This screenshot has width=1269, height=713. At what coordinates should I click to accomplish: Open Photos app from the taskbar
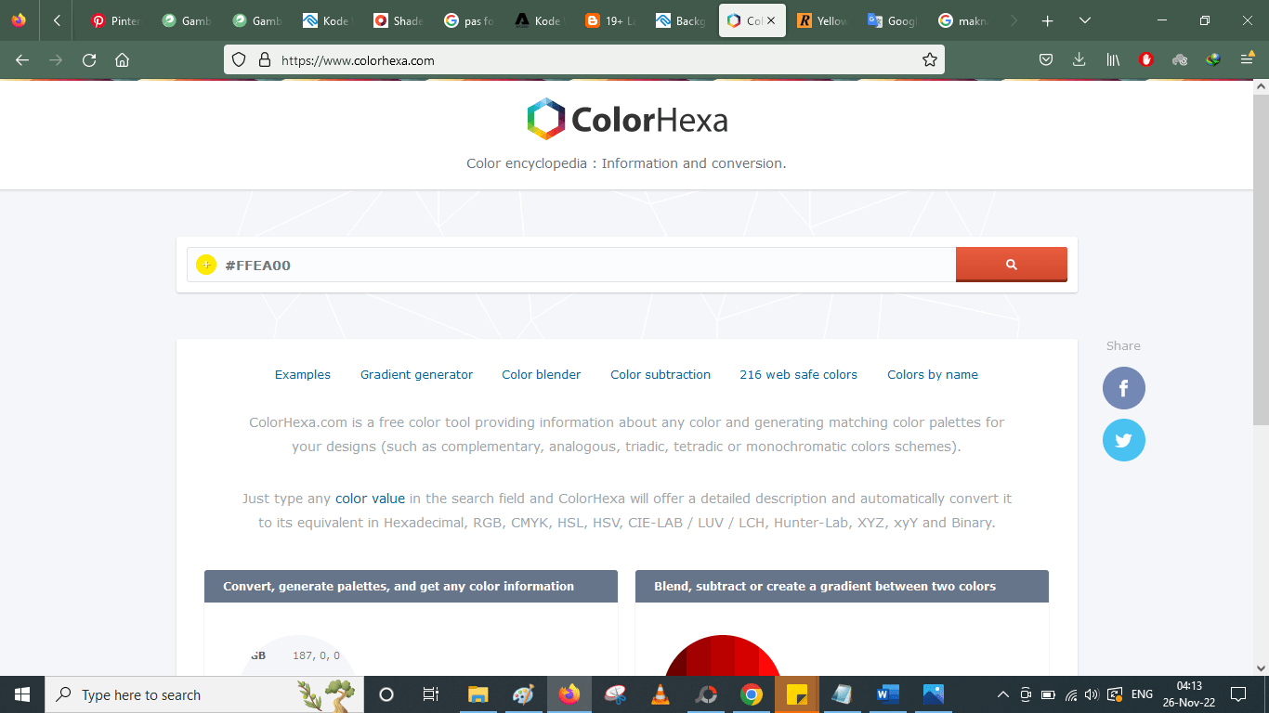click(934, 694)
